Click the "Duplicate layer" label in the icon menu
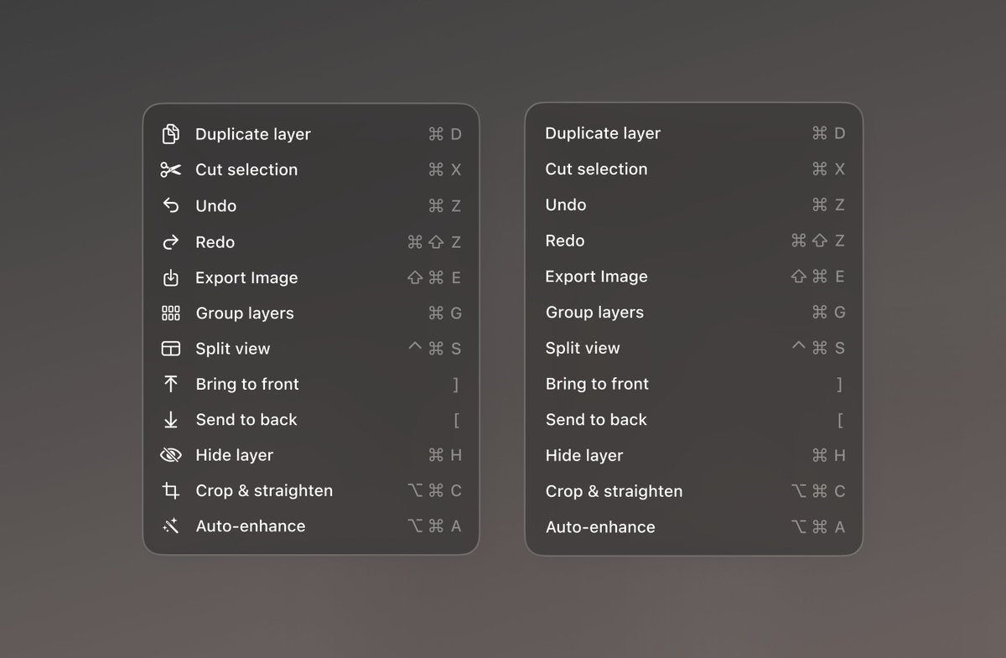 (x=253, y=134)
